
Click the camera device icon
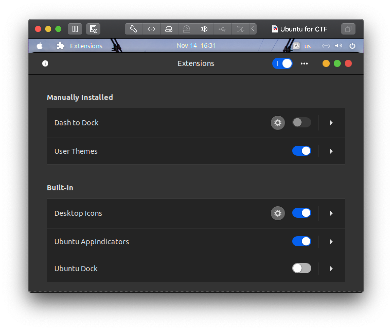[x=187, y=29]
